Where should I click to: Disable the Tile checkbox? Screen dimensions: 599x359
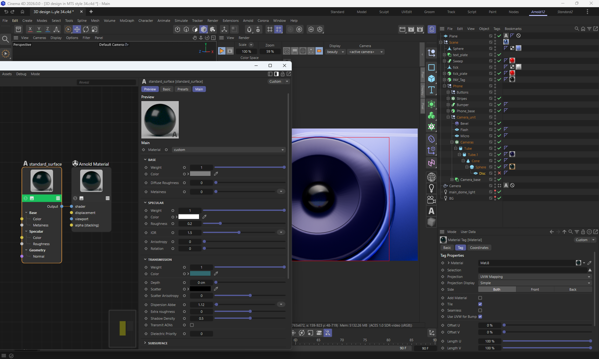[x=480, y=304]
